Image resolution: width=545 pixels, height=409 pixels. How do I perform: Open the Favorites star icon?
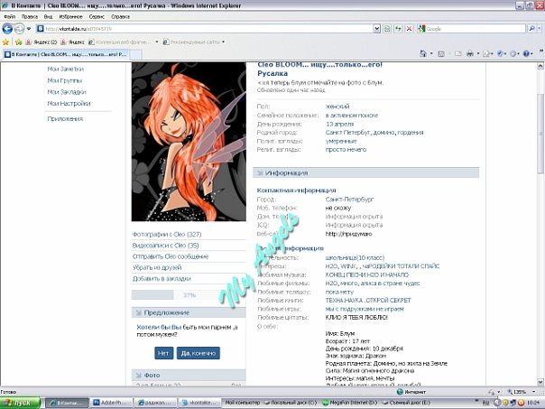click(5, 42)
